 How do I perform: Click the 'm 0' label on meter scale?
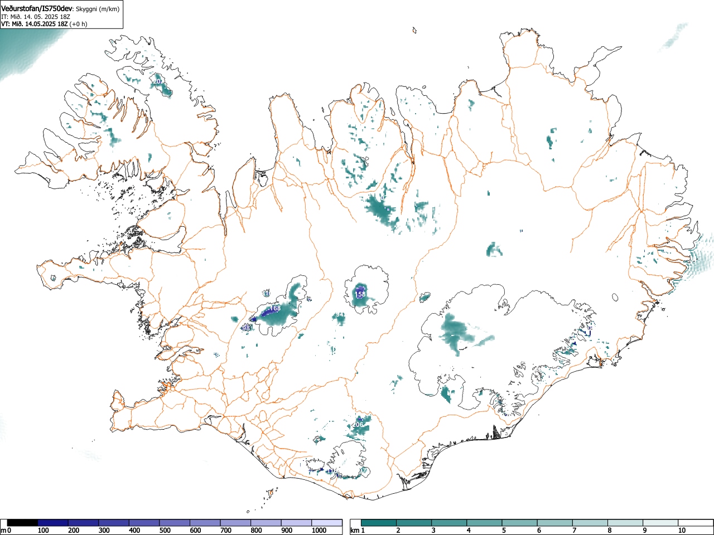(x=6, y=531)
